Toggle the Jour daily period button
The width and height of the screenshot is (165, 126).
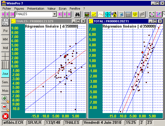5,74
